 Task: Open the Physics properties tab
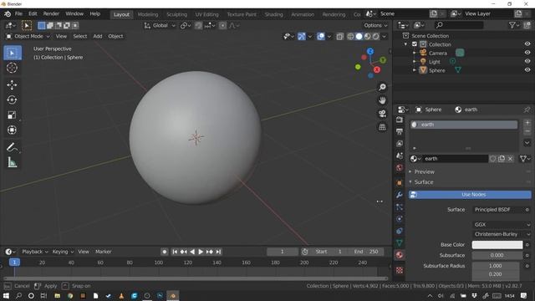[x=400, y=219]
